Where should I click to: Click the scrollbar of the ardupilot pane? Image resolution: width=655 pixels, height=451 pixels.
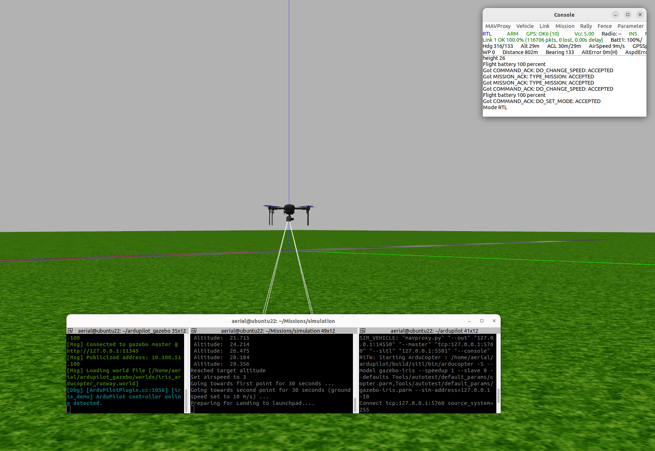pyautogui.click(x=498, y=395)
